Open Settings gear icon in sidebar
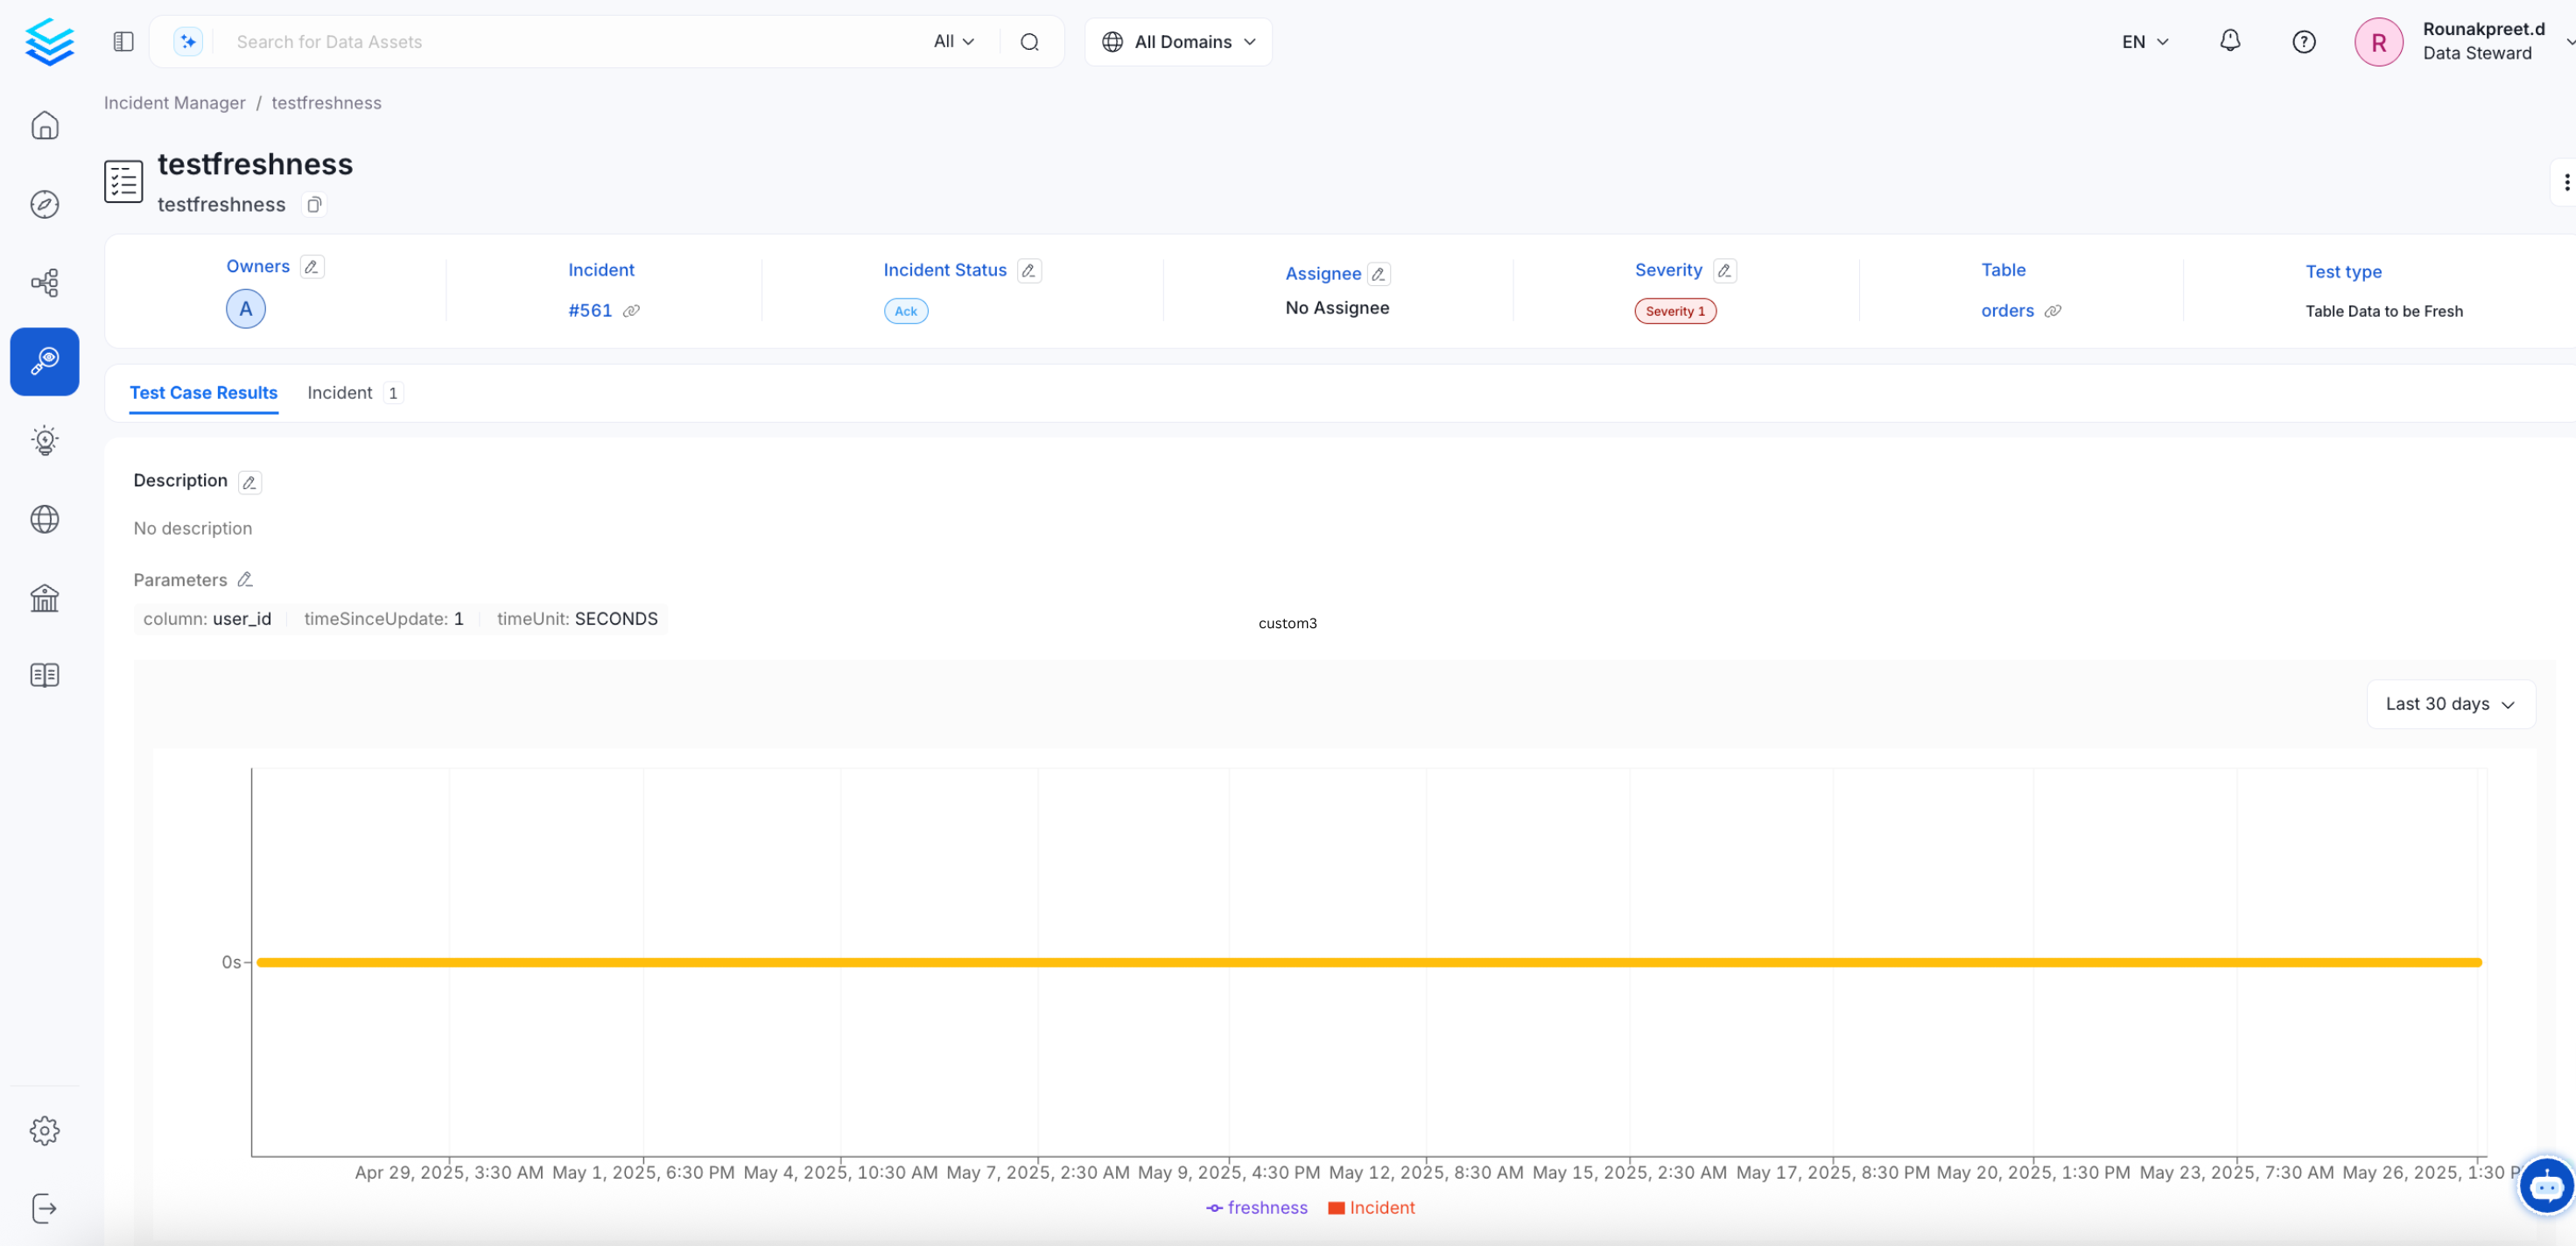 point(44,1131)
